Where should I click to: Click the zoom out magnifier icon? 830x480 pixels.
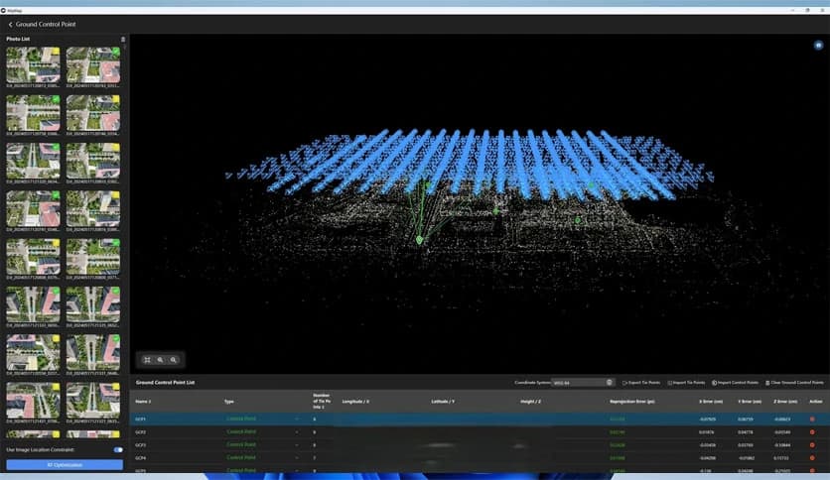174,360
